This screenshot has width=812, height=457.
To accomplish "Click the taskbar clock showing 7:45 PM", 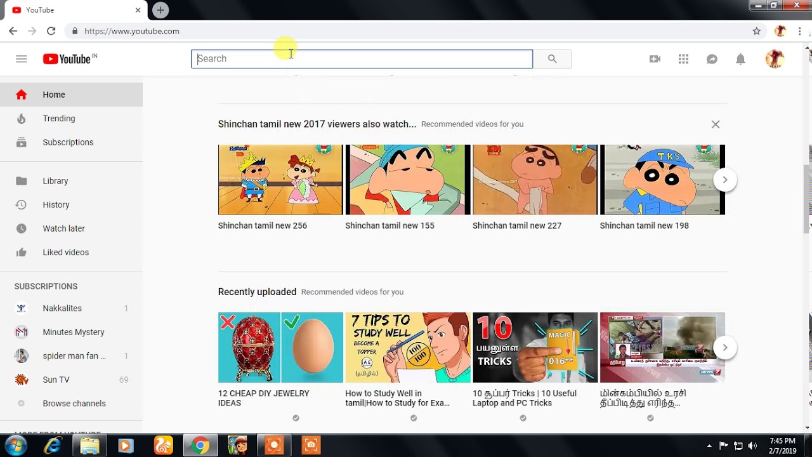I will click(782, 446).
